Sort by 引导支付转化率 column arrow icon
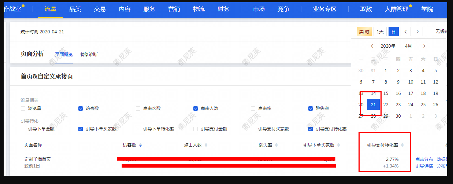This screenshot has height=184, width=453. point(402,145)
